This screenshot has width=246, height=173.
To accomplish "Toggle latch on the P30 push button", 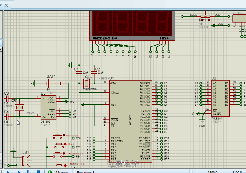I will [x=64, y=135].
